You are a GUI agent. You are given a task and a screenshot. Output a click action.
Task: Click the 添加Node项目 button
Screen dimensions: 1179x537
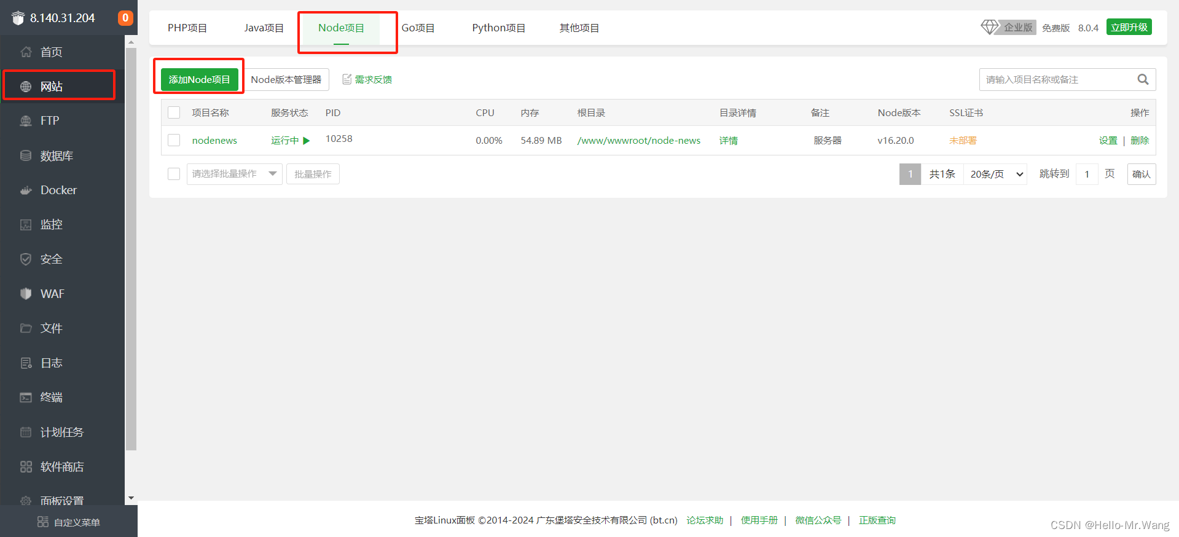pos(199,79)
